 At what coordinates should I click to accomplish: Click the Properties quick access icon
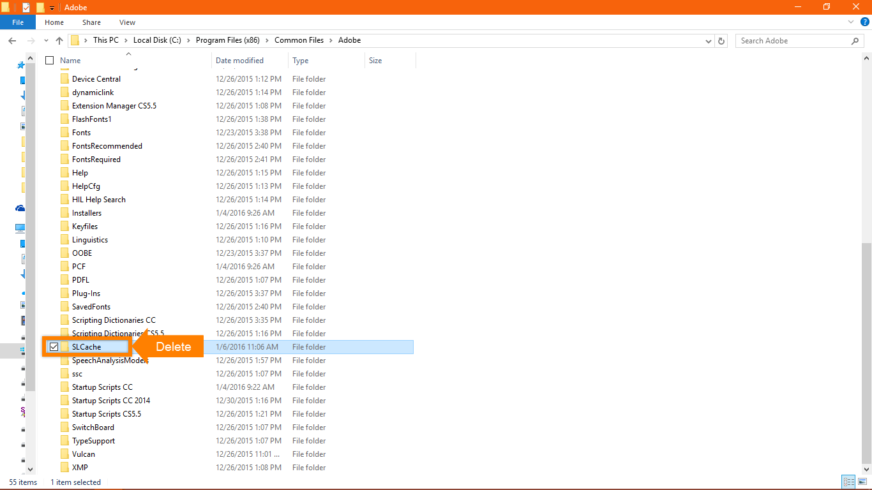click(x=26, y=7)
